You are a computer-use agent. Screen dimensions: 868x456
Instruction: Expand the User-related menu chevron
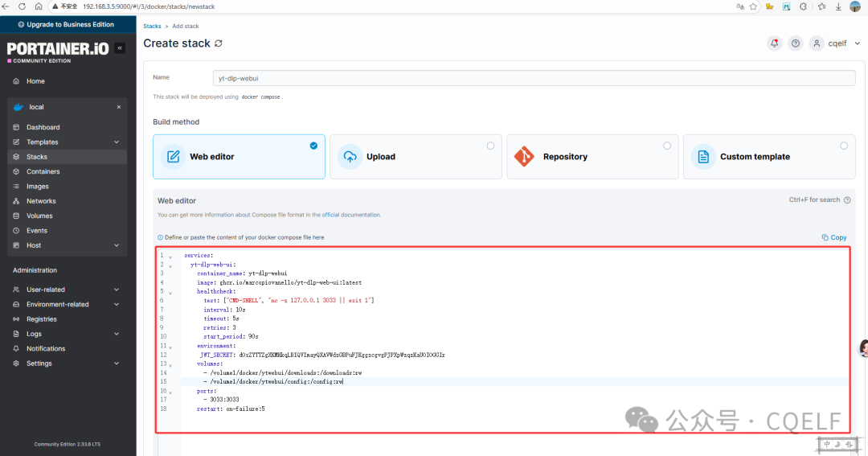pyautogui.click(x=117, y=290)
